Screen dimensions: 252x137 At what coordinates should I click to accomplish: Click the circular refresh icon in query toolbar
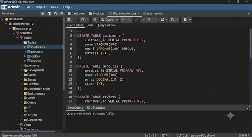(x=172, y=20)
